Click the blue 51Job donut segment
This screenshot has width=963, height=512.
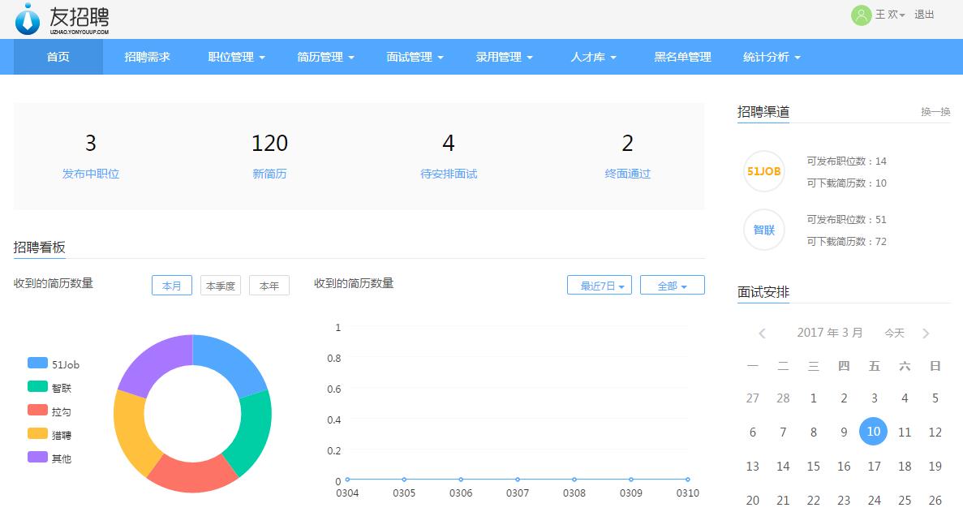(x=234, y=362)
